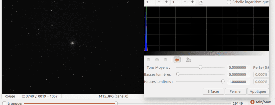275x105 pixels.
Task: Click the Appliquer button
Action: tap(258, 91)
